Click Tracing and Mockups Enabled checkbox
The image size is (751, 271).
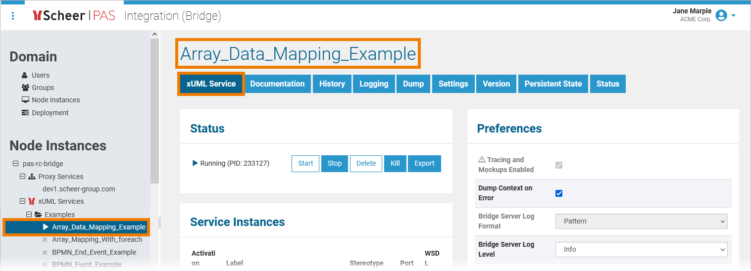[x=559, y=165]
